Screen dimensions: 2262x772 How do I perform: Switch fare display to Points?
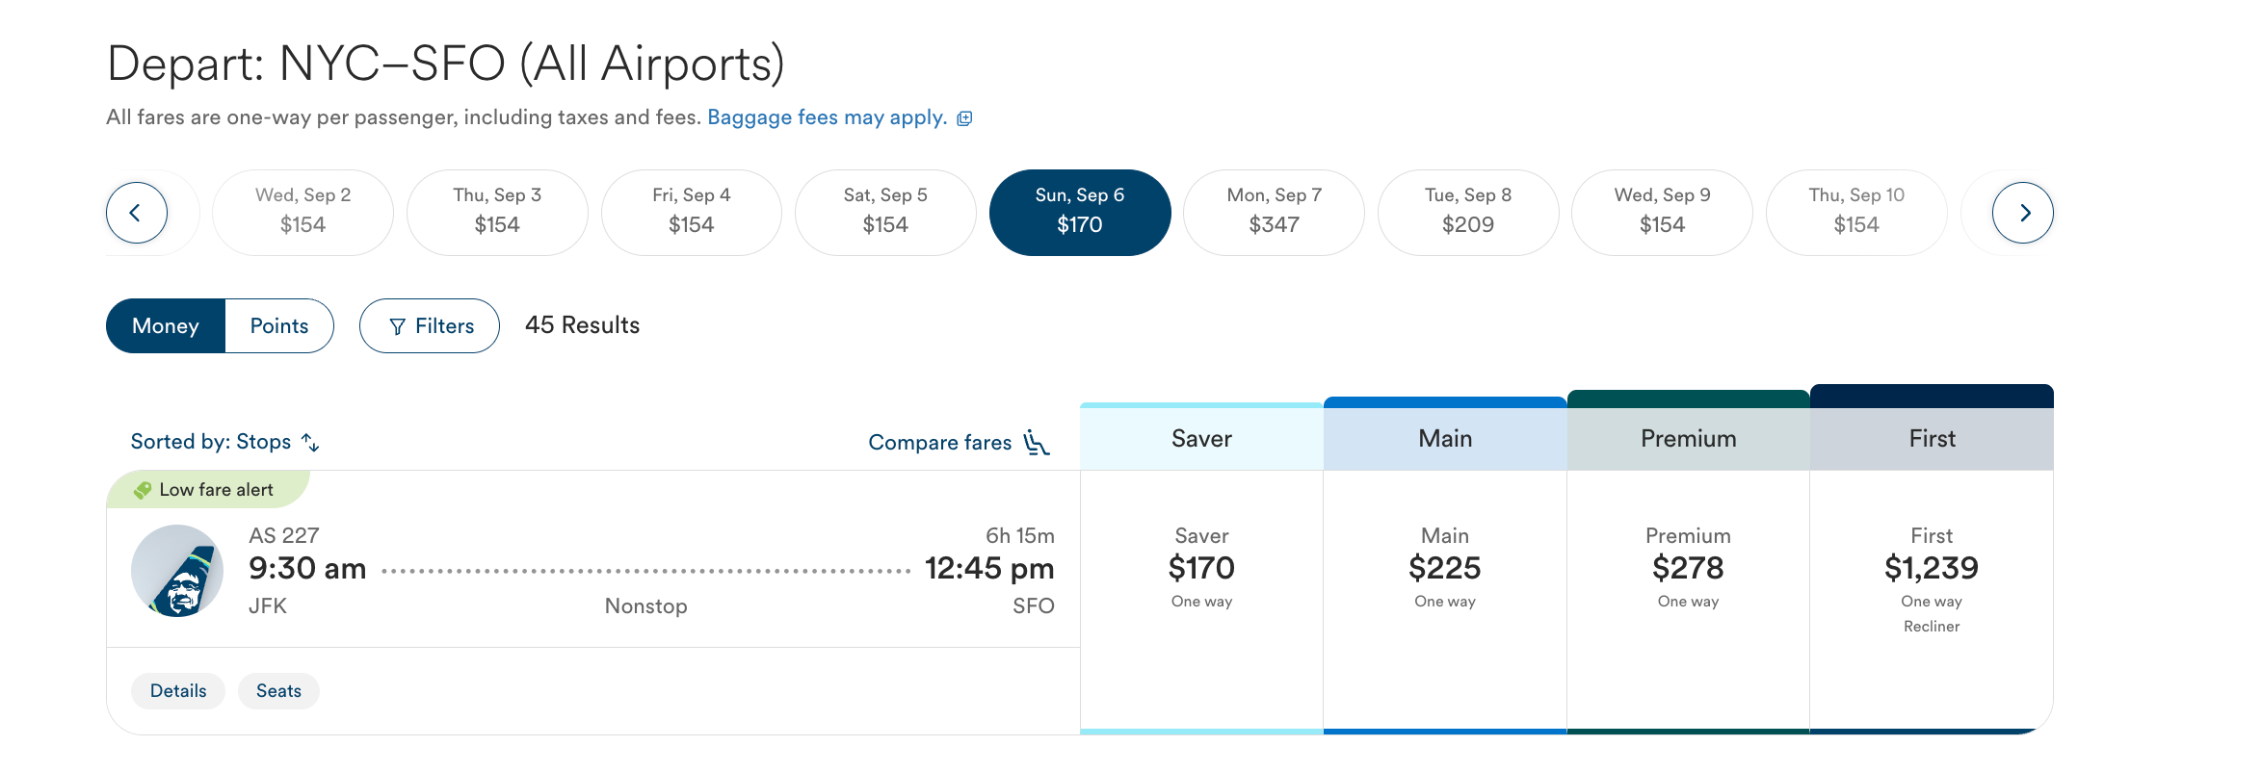279,326
